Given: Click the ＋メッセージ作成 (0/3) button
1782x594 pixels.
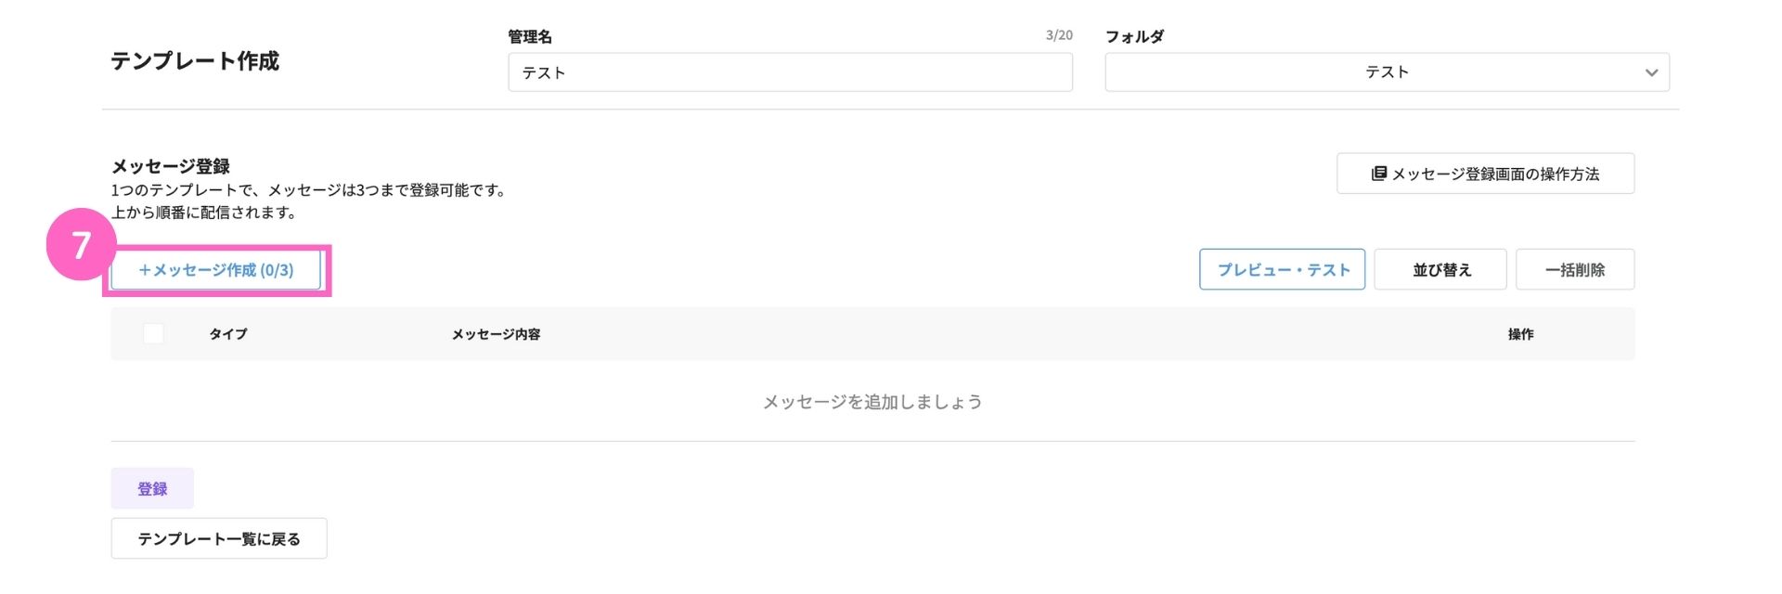Looking at the screenshot, I should pyautogui.click(x=216, y=270).
